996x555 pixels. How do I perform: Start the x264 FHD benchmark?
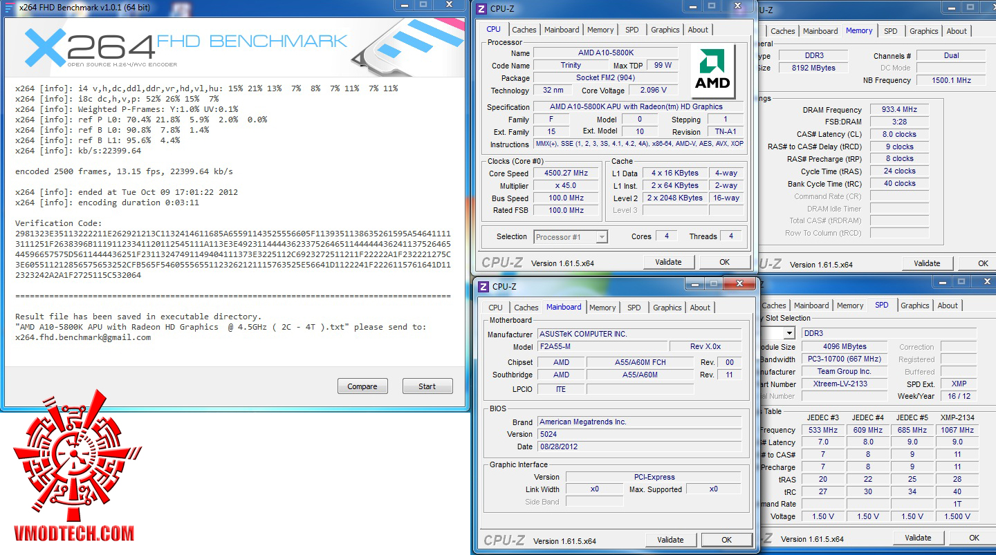427,386
